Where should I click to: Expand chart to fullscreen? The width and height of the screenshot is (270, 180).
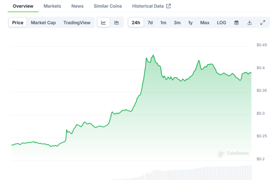pyautogui.click(x=263, y=22)
